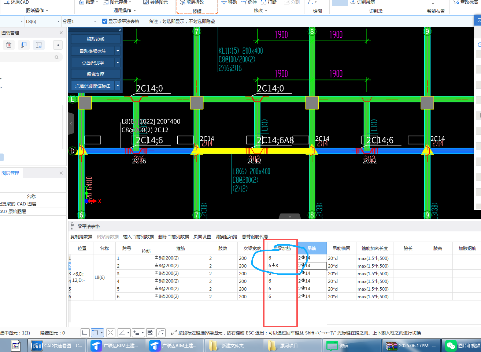
Task: Click the rectangle selection mode icon
Action: [95, 333]
